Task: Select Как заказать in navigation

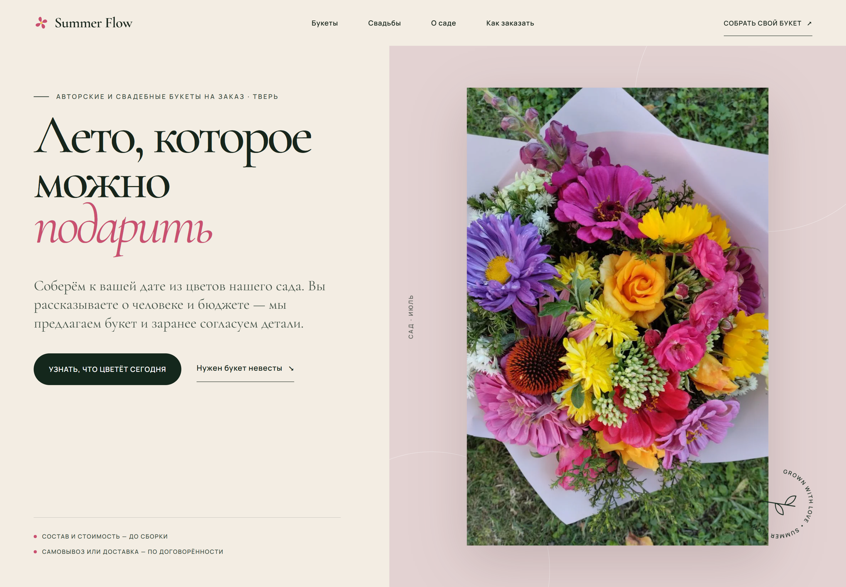Action: click(510, 23)
